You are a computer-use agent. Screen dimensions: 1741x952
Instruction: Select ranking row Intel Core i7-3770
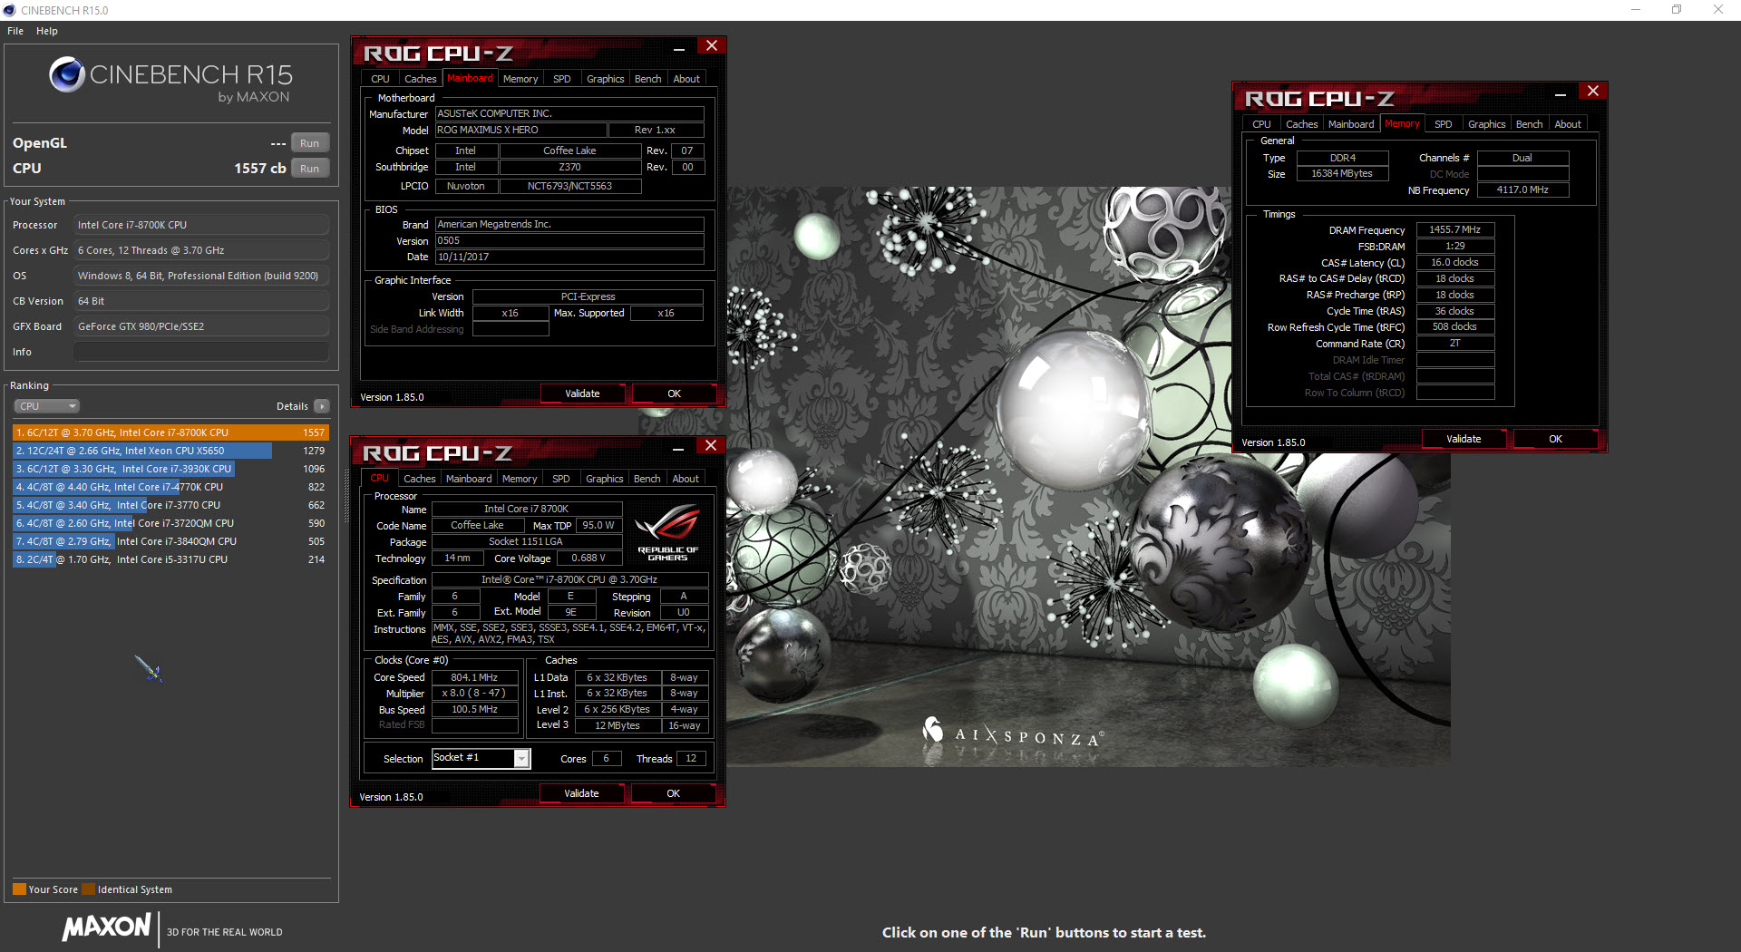[170, 505]
